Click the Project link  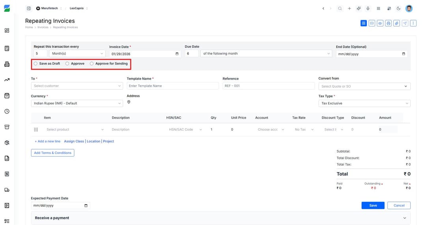click(108, 141)
